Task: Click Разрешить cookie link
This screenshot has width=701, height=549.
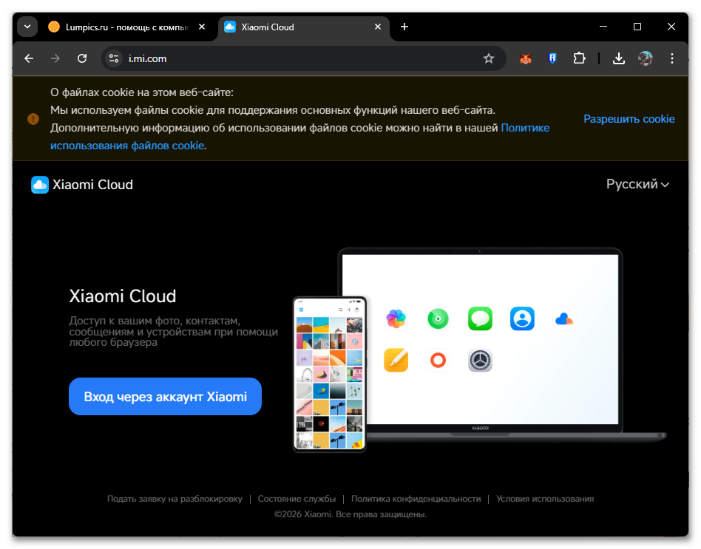Action: (x=629, y=119)
